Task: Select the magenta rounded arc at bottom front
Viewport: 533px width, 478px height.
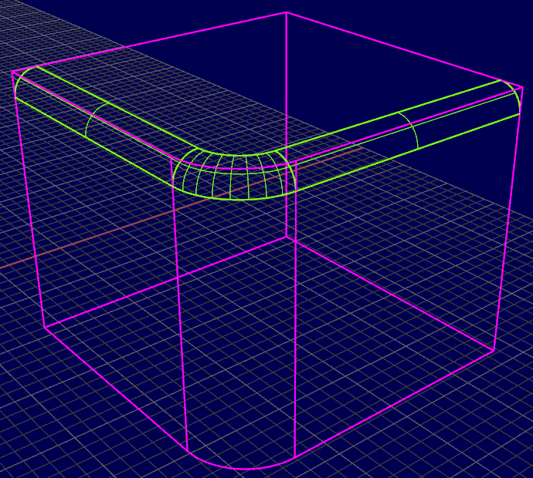Action: pyautogui.click(x=241, y=468)
